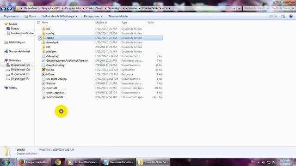Go to Ordinateur in breadcrumb
The image size is (296, 166).
31,8
